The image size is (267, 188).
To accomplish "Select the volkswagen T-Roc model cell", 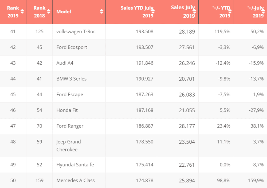I will tap(76, 31).
